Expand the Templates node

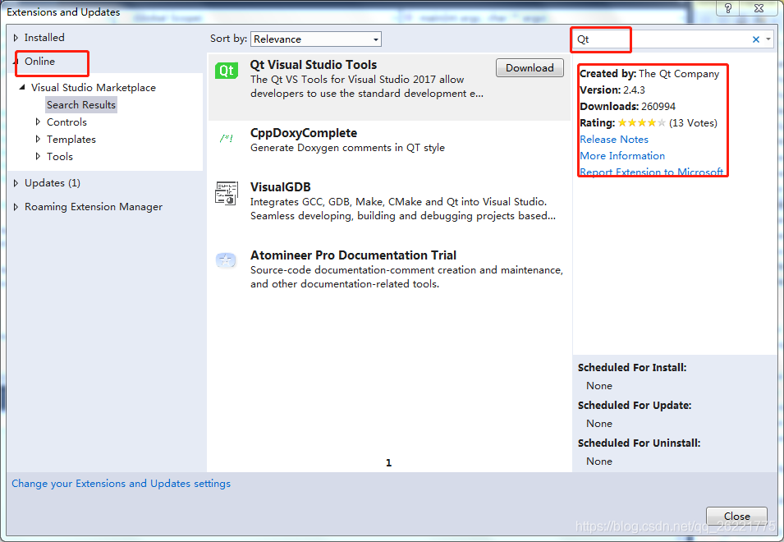coord(38,139)
